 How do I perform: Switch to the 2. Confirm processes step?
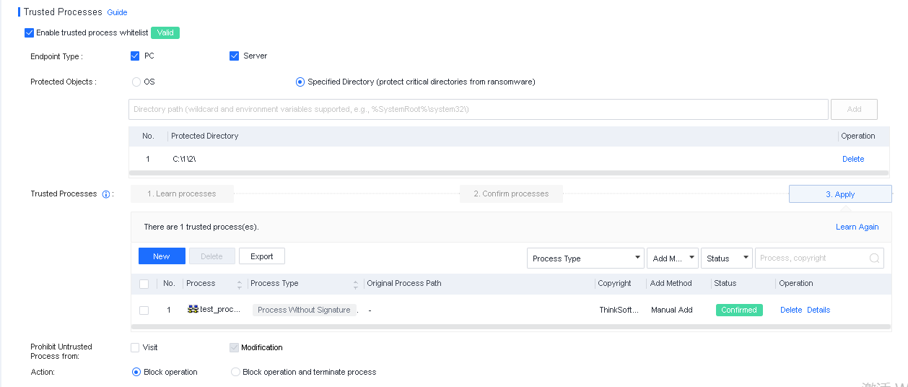(511, 194)
